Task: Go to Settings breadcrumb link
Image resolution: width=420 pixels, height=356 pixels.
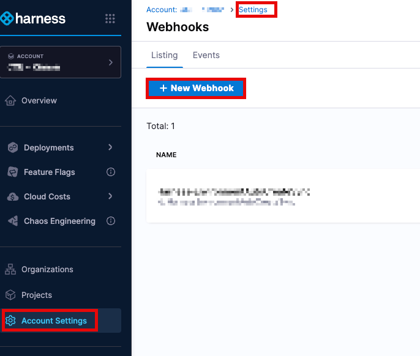Action: (x=253, y=10)
